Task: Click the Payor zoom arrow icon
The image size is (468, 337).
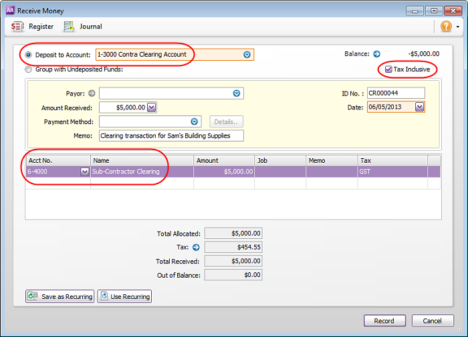Action: click(x=92, y=93)
